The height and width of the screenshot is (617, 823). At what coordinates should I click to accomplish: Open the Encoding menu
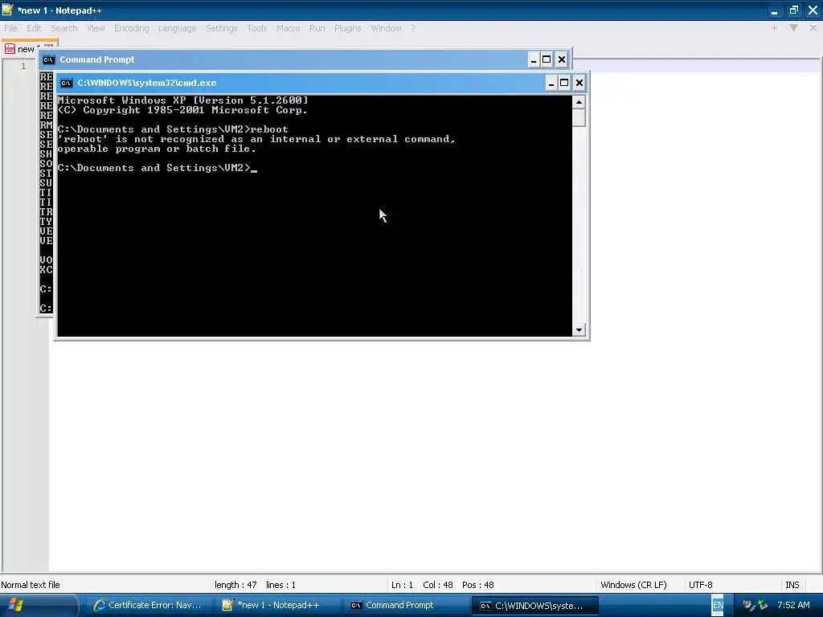point(132,28)
